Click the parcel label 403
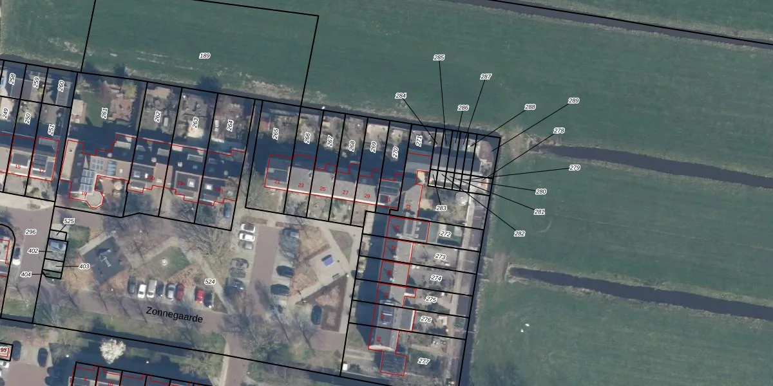Screen dimensions: 773x386 click(84, 266)
